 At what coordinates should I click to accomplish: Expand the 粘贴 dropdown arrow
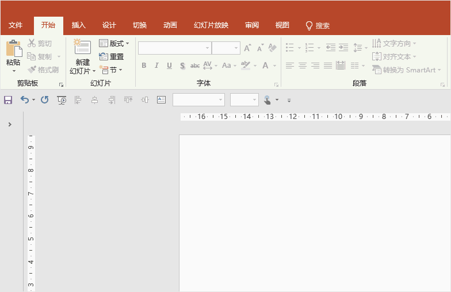tap(14, 71)
